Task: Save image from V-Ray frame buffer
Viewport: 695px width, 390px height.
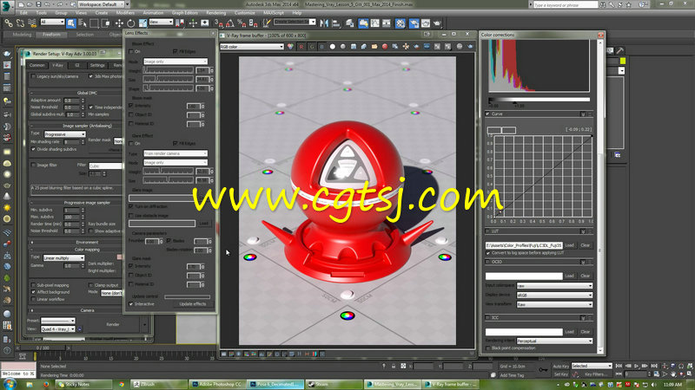Action: 354,47
